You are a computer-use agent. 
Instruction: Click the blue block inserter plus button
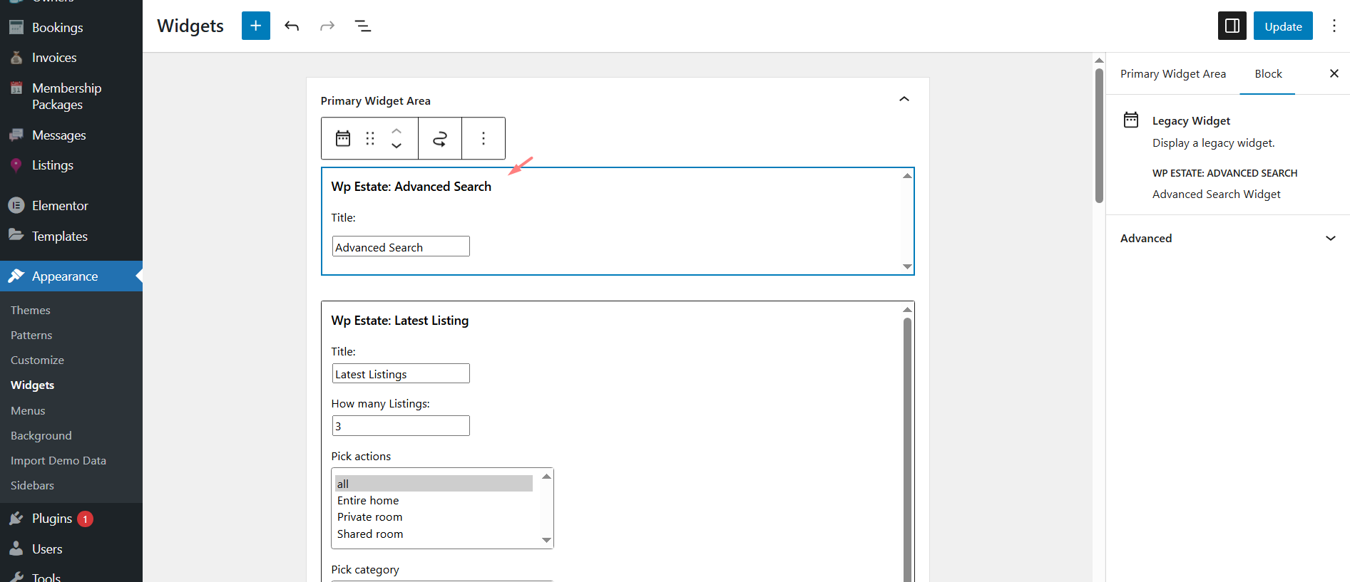click(x=255, y=26)
